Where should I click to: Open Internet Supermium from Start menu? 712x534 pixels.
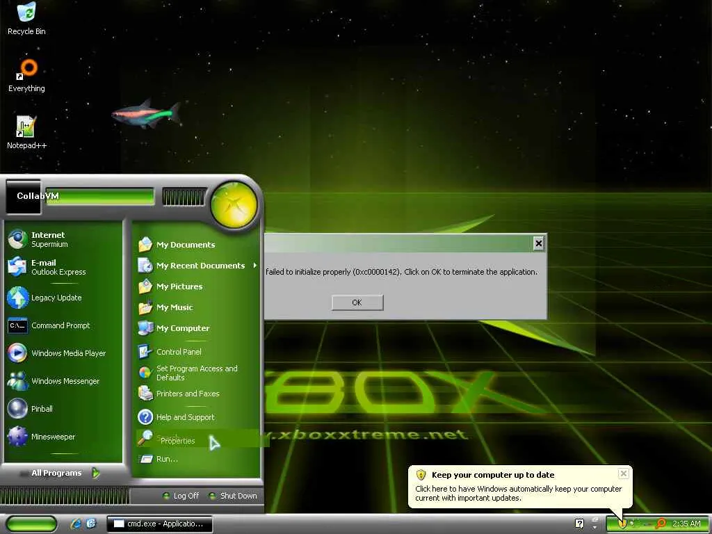pyautogui.click(x=63, y=239)
